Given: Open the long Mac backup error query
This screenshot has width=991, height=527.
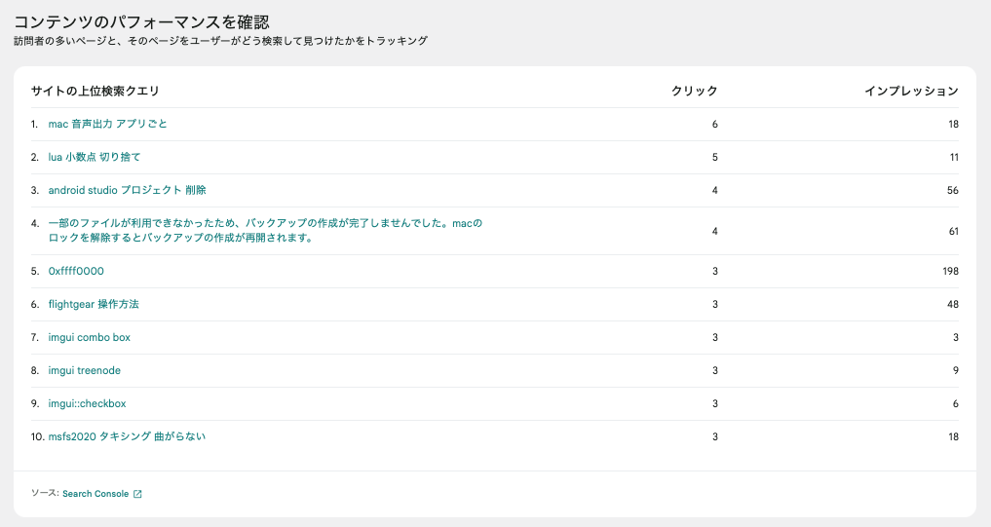Looking at the screenshot, I should pos(265,231).
